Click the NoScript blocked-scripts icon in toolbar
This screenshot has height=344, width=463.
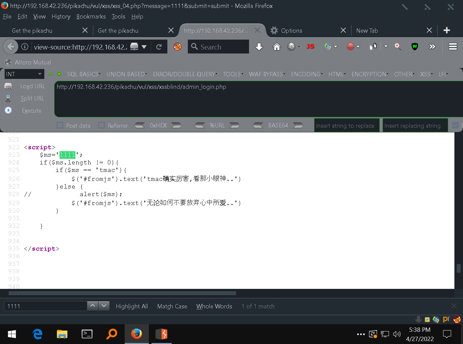pyautogui.click(x=178, y=47)
